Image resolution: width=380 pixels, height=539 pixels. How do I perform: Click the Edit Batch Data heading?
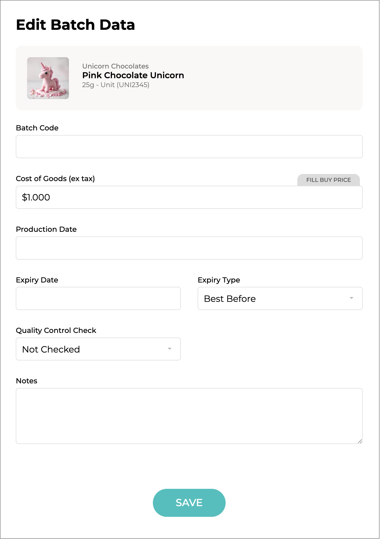(76, 25)
